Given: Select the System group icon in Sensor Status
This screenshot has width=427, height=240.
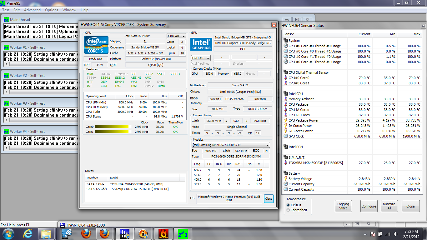Looking at the screenshot, I should tap(286, 41).
